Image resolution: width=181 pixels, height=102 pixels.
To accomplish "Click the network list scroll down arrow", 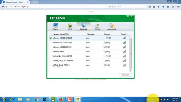I will 131,71.
